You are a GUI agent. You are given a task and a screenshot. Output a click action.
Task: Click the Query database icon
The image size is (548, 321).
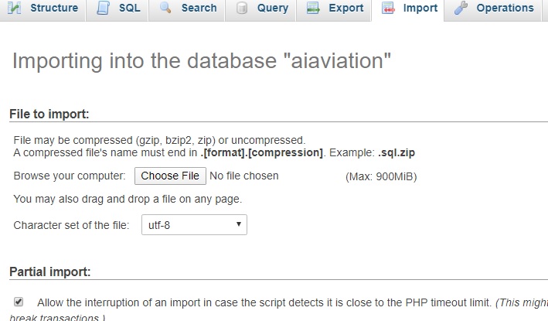pos(242,8)
